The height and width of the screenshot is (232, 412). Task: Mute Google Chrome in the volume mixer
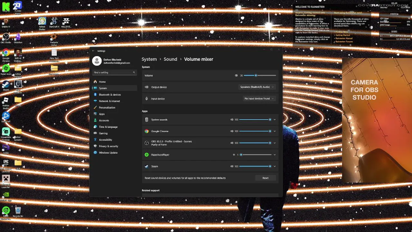click(232, 131)
